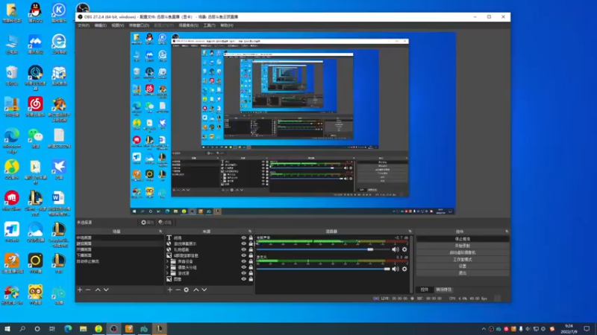
Task: Select the 开播画面 scene
Action: coord(119,249)
